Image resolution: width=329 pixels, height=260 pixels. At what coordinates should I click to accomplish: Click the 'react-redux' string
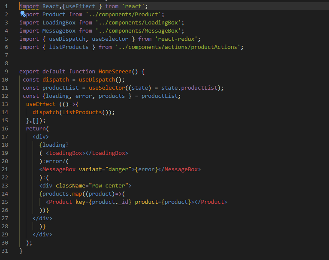(176, 39)
